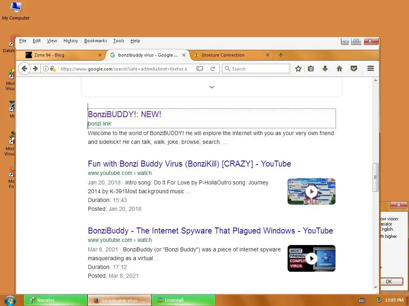The image size is (409, 306).
Task: Click the bonzi.link URL text
Action: pos(99,124)
